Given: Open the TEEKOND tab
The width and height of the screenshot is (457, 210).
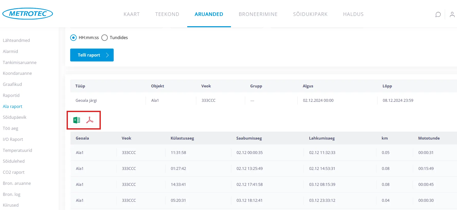Looking at the screenshot, I should point(167,14).
